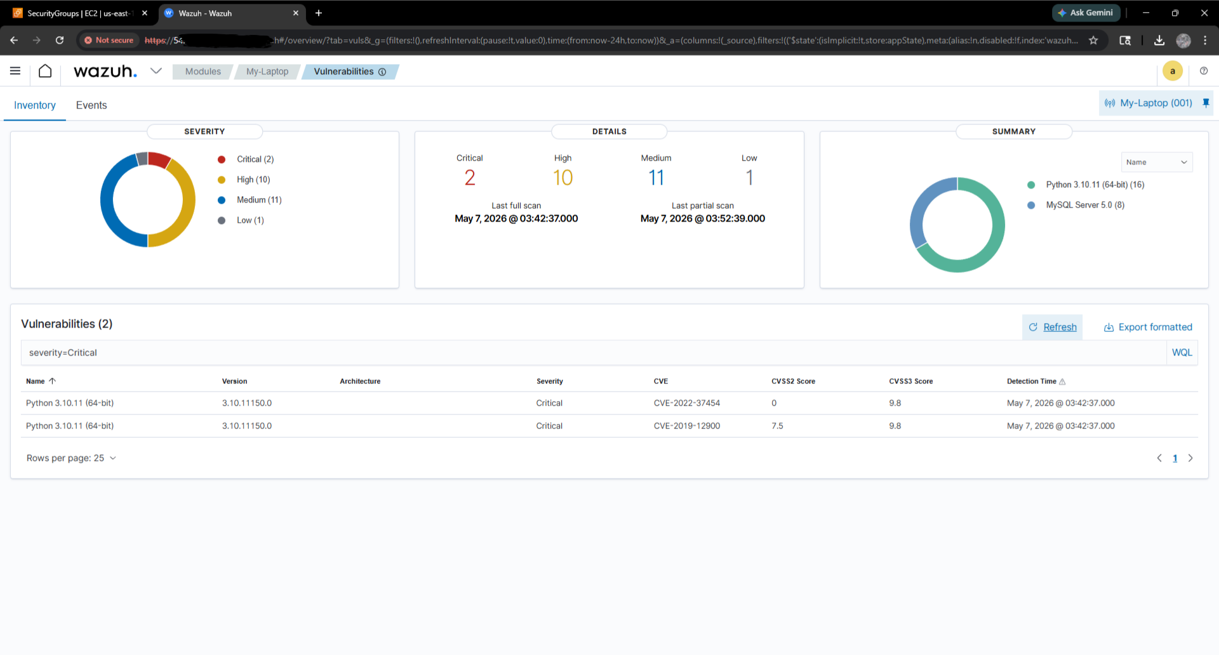Viewport: 1219px width, 655px height.
Task: Export the formatted vulnerabilities list
Action: click(x=1148, y=327)
